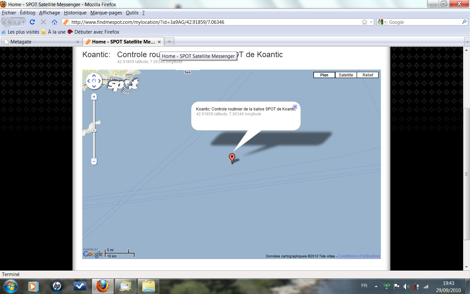The height and width of the screenshot is (294, 470).
Task: Switch map to Satellite view
Action: pyautogui.click(x=346, y=75)
